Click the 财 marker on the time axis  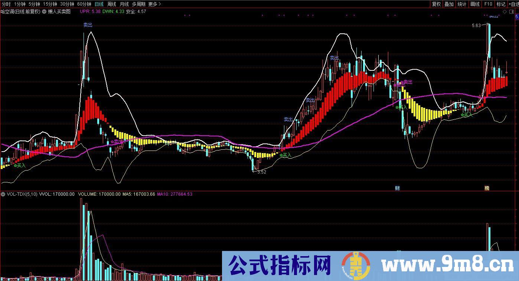point(397,188)
